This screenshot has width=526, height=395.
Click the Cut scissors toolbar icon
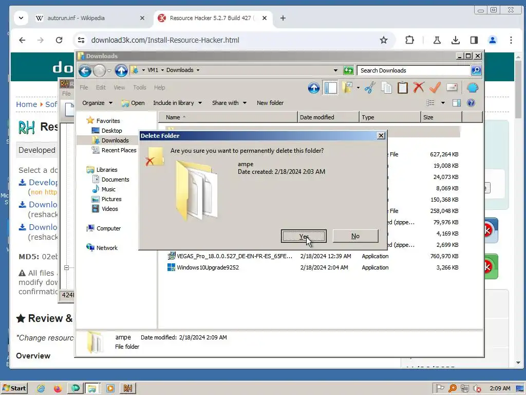[x=370, y=88]
